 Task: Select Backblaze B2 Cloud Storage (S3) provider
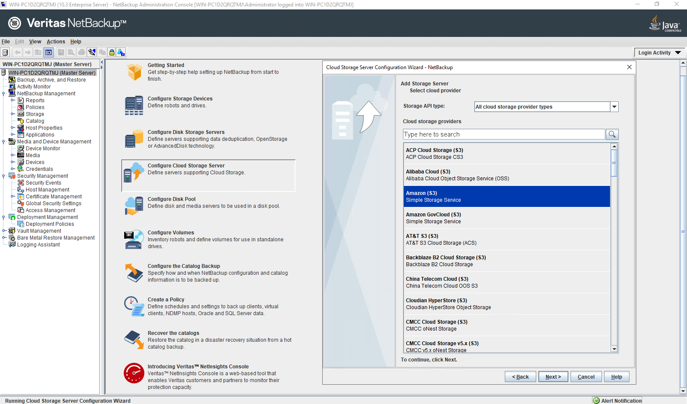[507, 261]
